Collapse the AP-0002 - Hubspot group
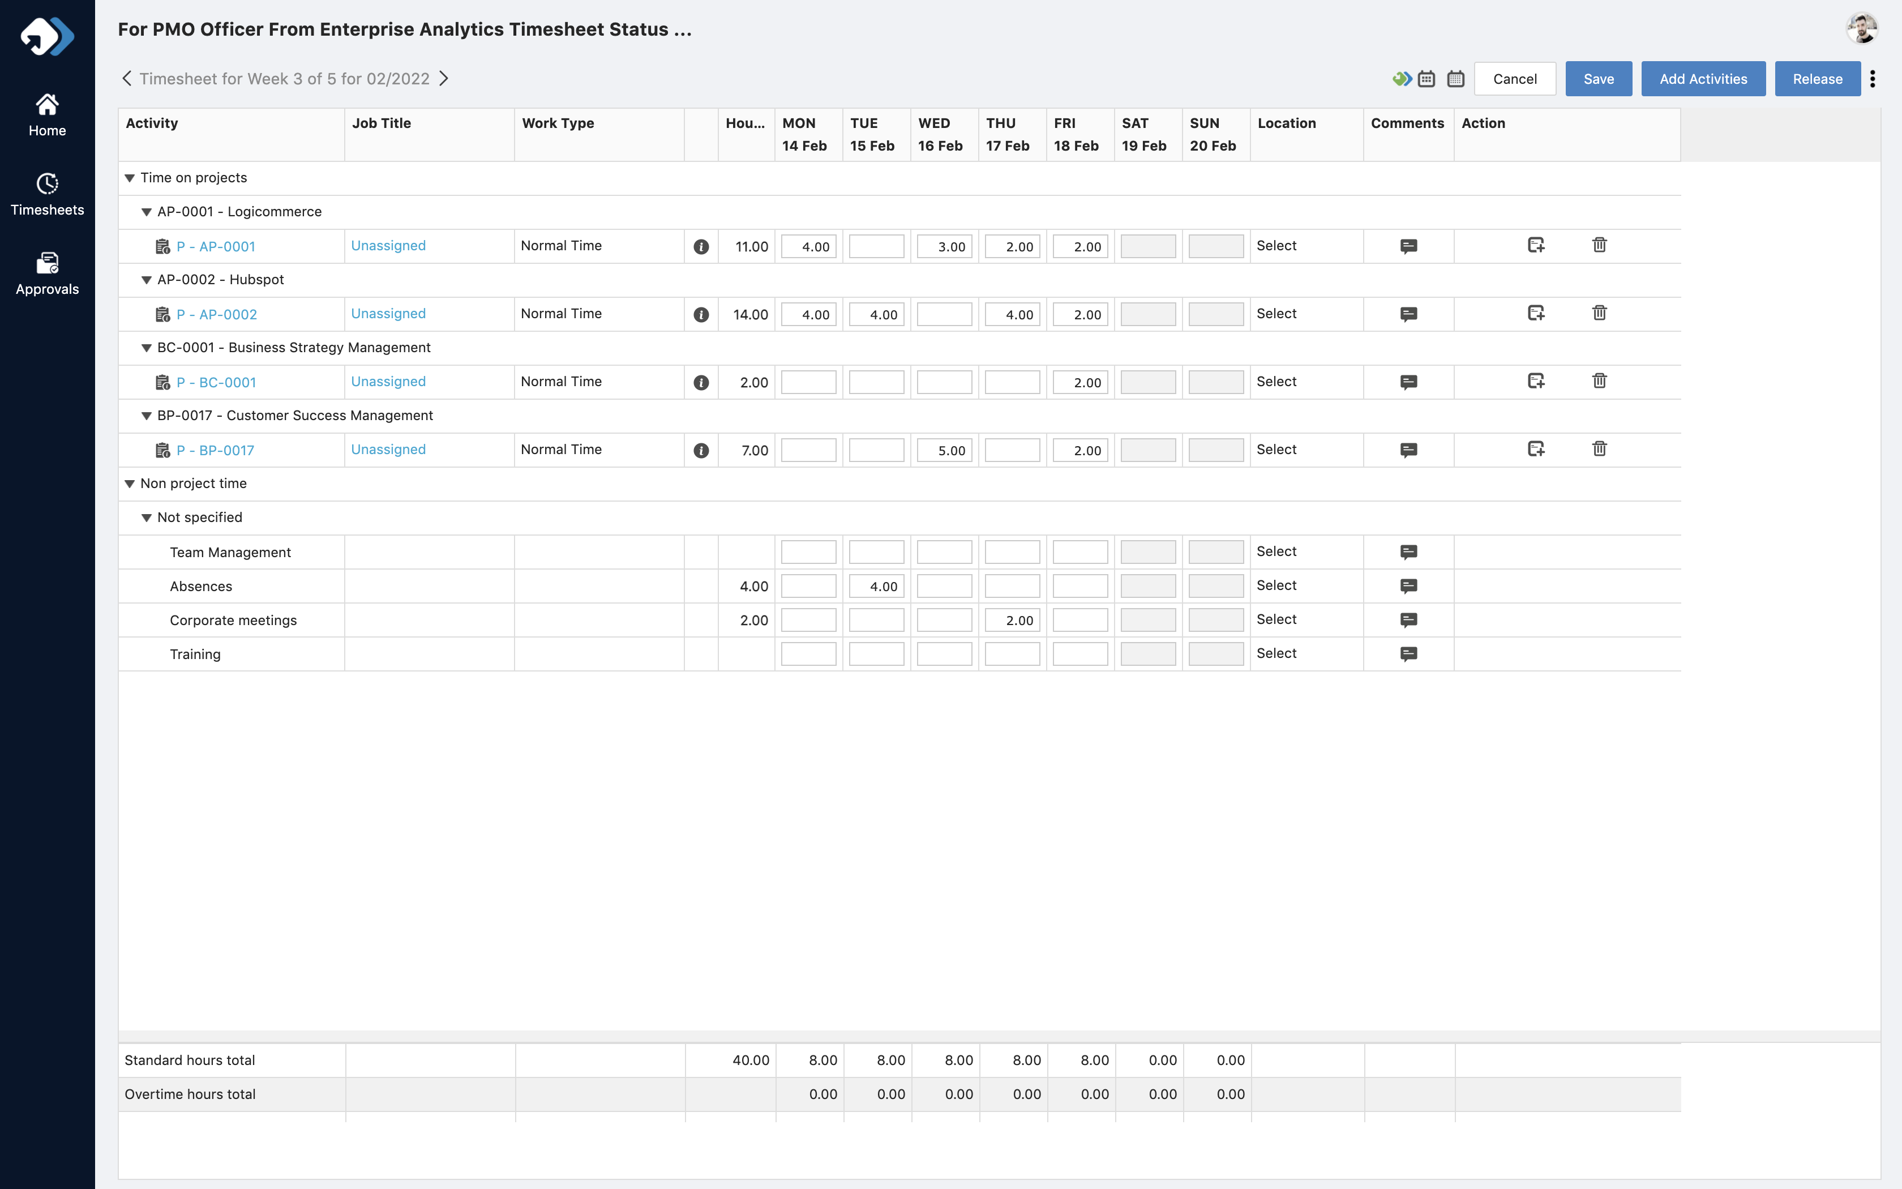Image resolution: width=1902 pixels, height=1189 pixels. tap(146, 280)
